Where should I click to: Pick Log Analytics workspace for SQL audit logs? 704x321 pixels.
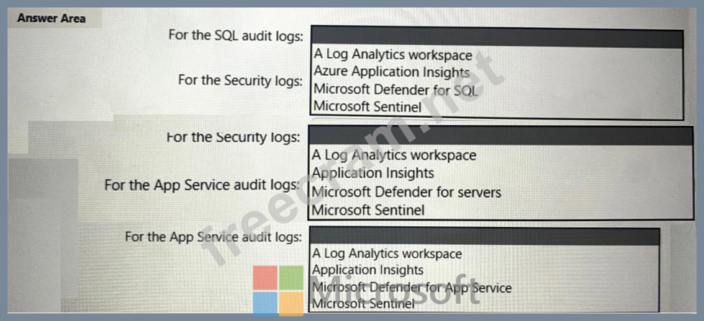click(392, 55)
